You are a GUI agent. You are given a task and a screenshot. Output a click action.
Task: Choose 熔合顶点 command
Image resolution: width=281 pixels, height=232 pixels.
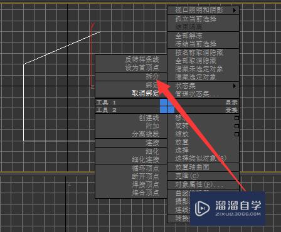coord(146,193)
